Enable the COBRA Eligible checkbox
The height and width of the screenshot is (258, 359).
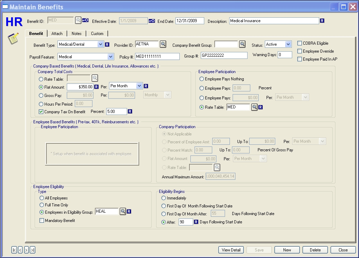pos(299,43)
